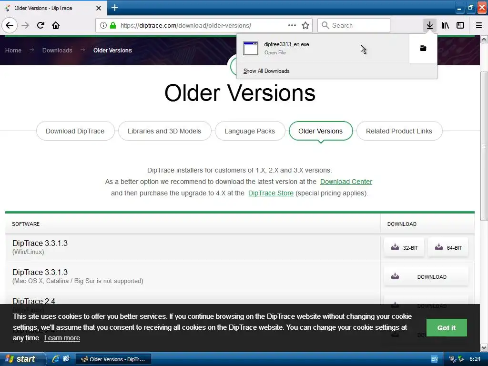The height and width of the screenshot is (366, 488).
Task: Click the EN language indicator
Action: click(435, 359)
